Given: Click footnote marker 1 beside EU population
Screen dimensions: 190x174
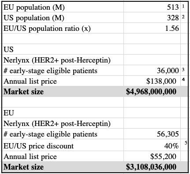Looking at the screenshot, I should 183,6.
